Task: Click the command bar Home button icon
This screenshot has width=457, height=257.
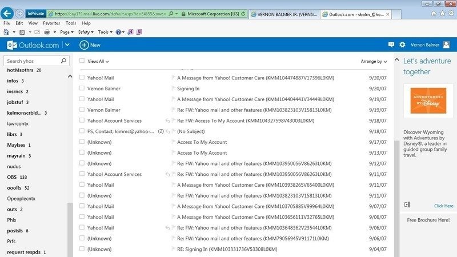Action: (6, 32)
